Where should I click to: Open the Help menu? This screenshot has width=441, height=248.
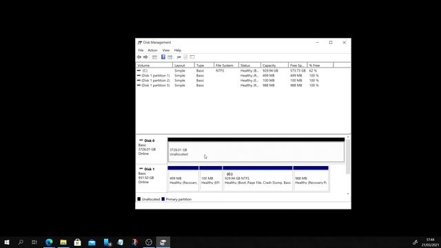pyautogui.click(x=178, y=50)
